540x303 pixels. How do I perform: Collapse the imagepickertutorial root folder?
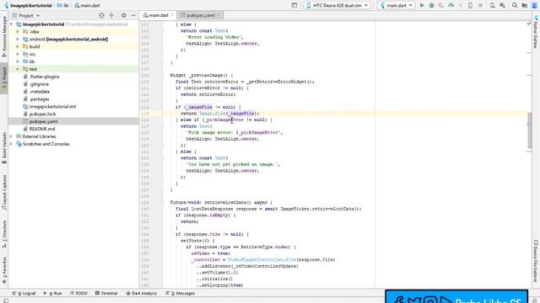pos(11,24)
